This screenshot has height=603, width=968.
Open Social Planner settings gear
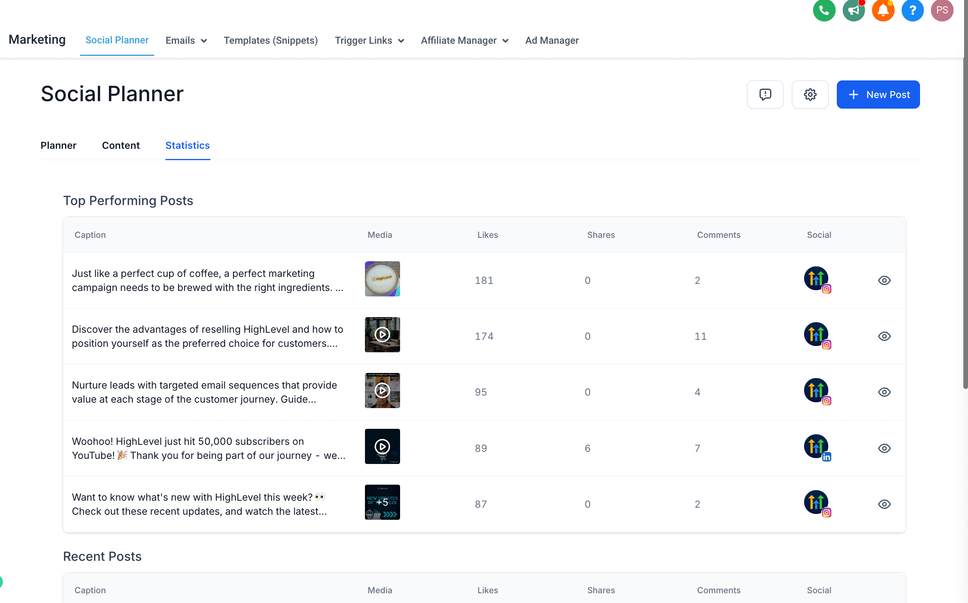point(810,95)
